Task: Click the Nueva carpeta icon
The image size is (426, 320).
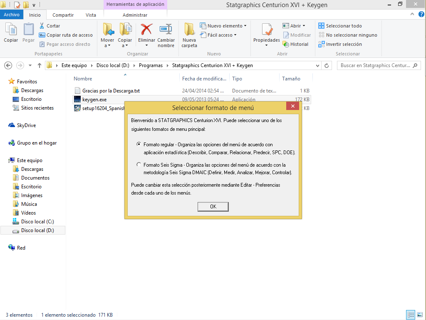Action: (x=189, y=30)
